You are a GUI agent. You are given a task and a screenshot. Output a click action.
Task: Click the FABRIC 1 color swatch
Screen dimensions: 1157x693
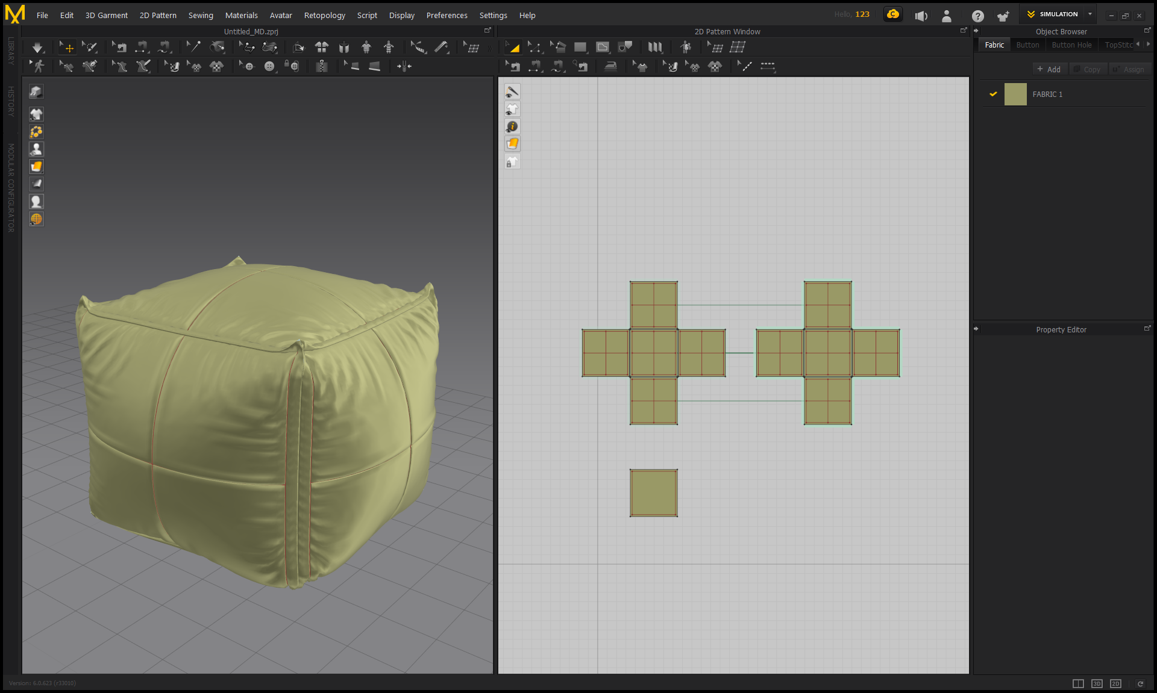coord(1015,95)
